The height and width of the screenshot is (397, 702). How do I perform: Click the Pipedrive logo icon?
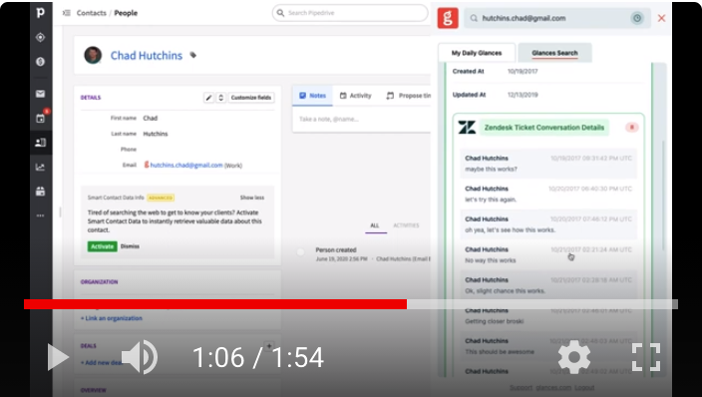coord(40,13)
